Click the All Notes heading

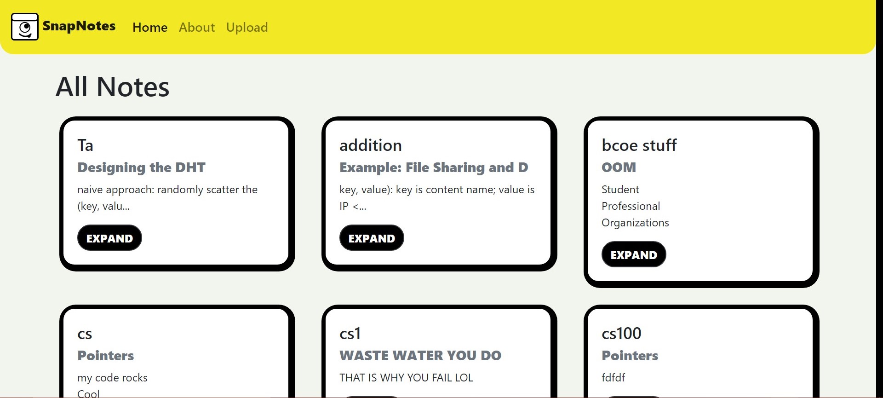(113, 87)
